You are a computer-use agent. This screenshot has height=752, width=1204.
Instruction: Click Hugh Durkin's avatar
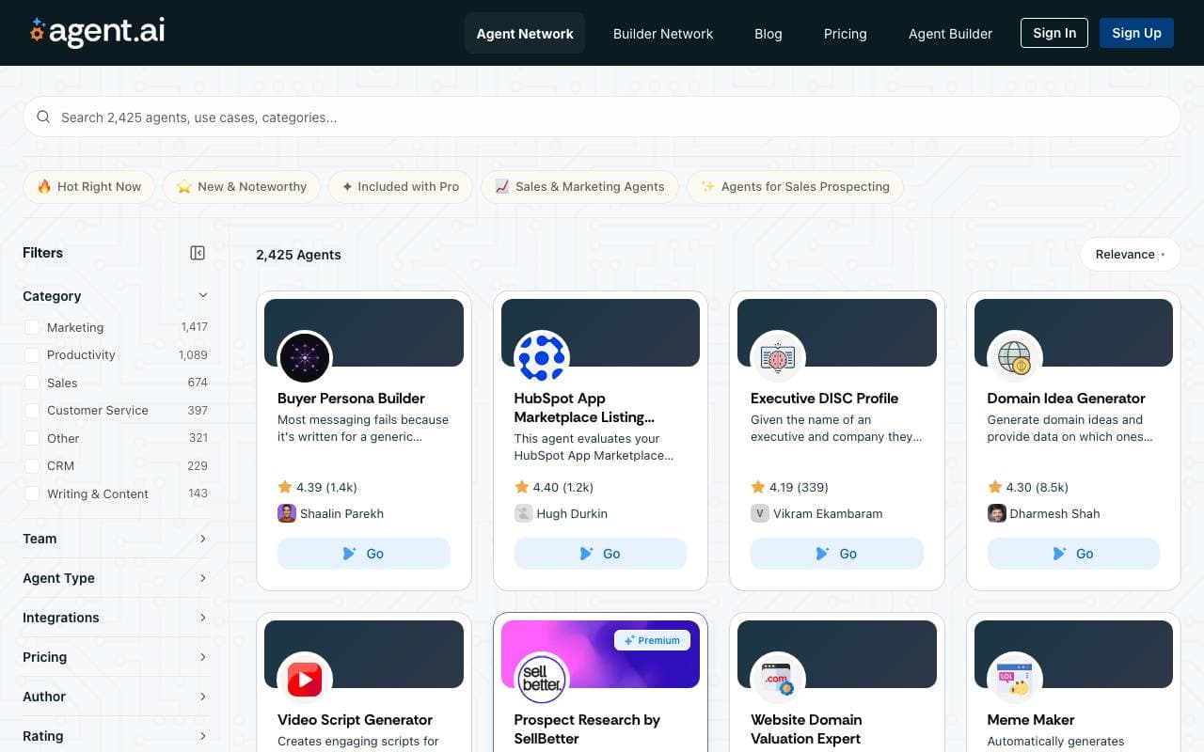click(524, 513)
